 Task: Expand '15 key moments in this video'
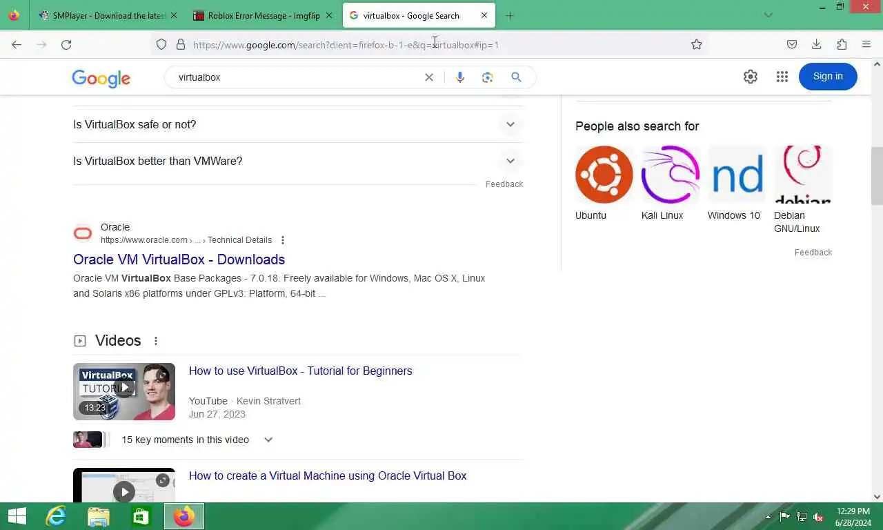coord(268,440)
